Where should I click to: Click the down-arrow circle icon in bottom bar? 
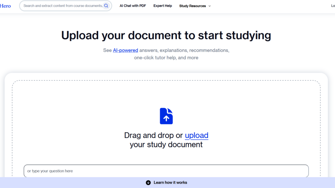(x=148, y=182)
